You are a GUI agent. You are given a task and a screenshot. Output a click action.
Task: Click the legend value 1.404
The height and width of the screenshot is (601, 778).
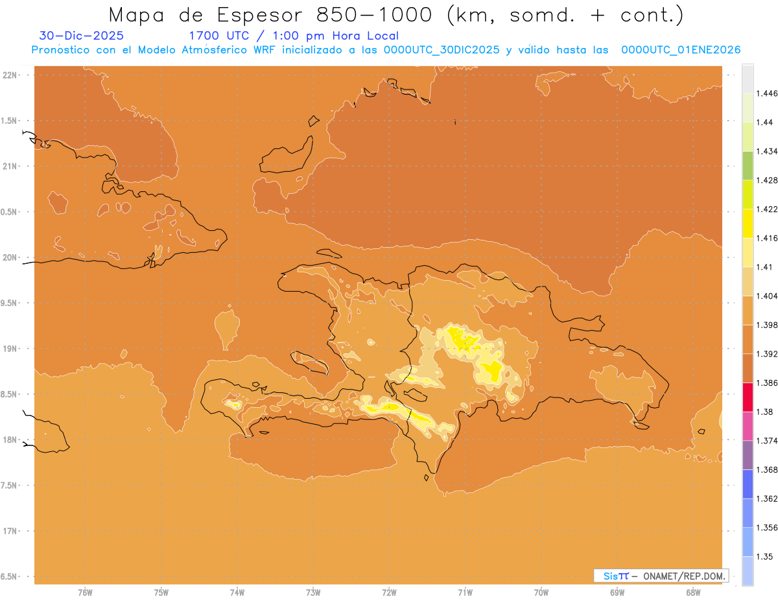tap(767, 296)
